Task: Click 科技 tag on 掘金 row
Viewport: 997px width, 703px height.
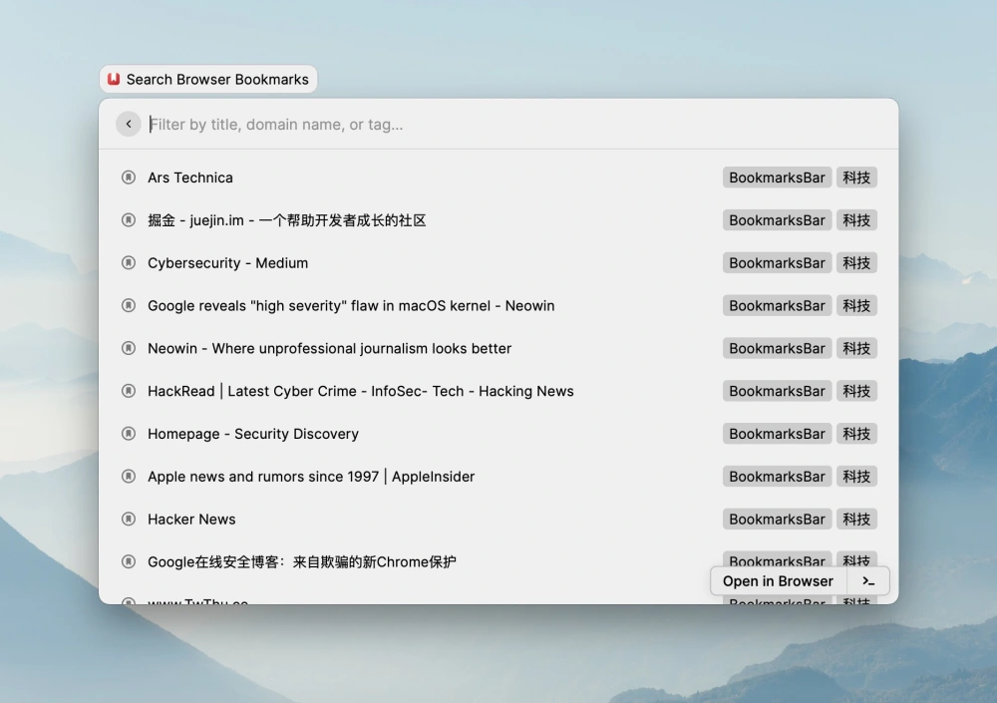Action: pos(856,220)
